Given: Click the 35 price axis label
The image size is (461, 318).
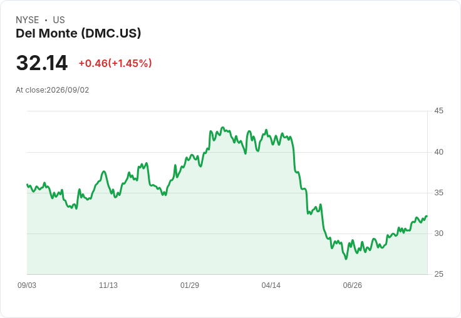Looking at the screenshot, I should tap(438, 193).
